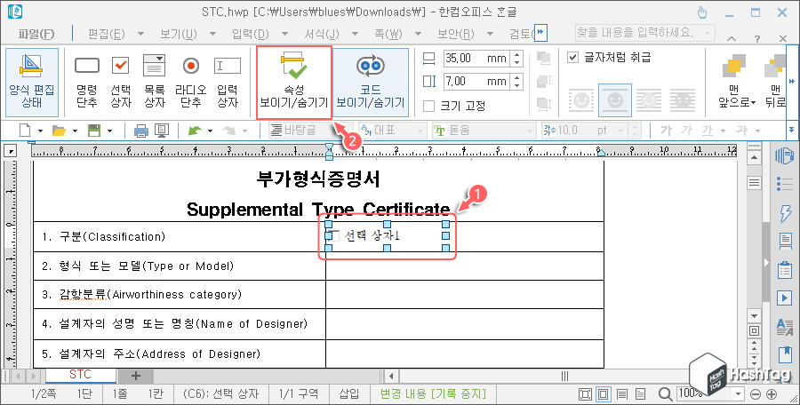Click the horizontal scrollbar left arrow
This screenshot has width=800, height=405.
(391, 377)
